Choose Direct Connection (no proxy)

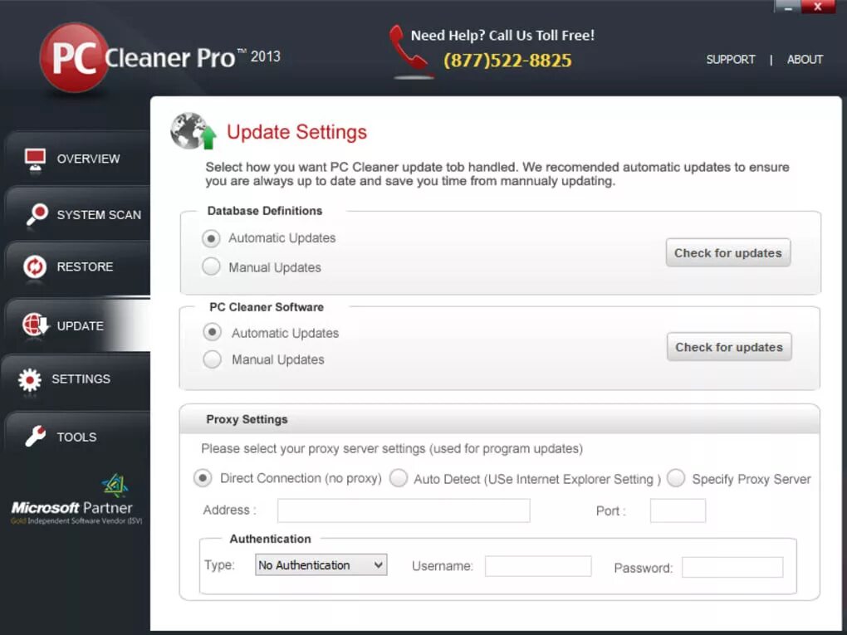203,478
